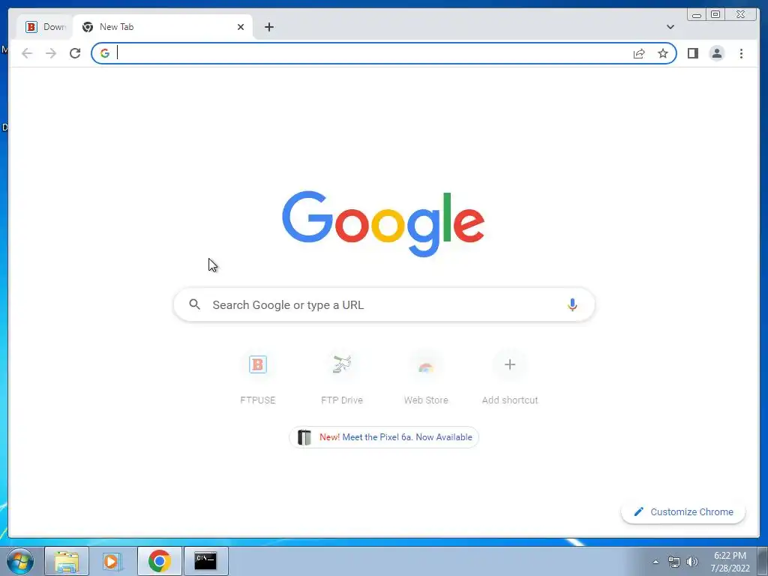The image size is (768, 576).
Task: Open Windows Explorer from the taskbar
Action: (x=67, y=561)
